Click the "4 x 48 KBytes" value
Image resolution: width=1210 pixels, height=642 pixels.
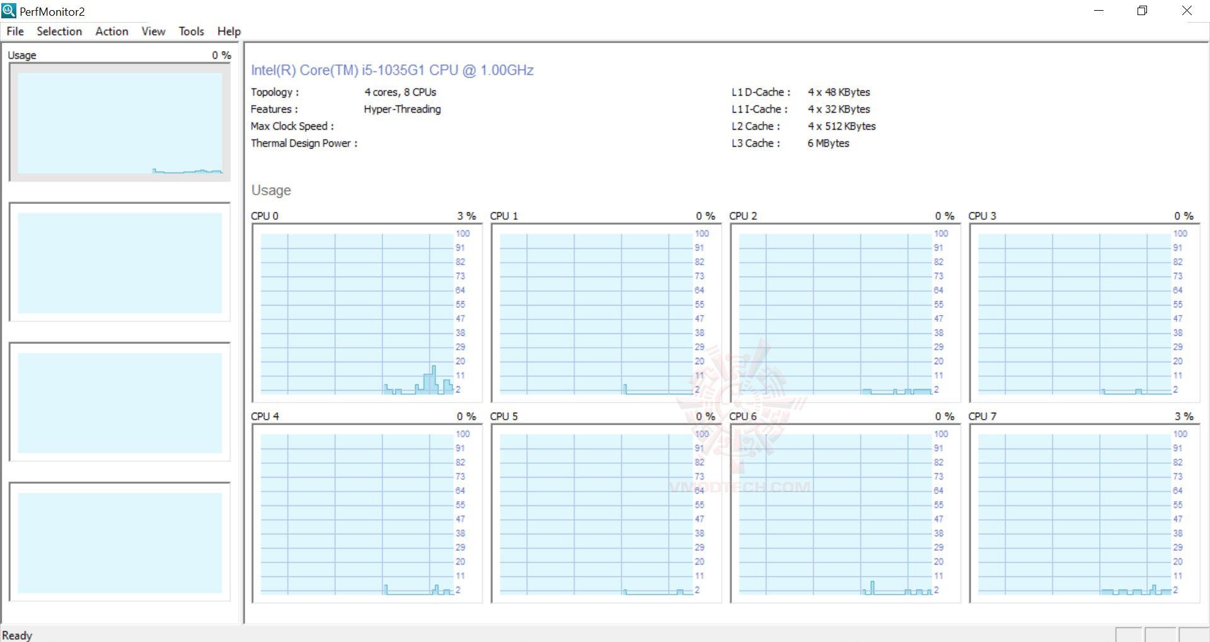(x=839, y=92)
